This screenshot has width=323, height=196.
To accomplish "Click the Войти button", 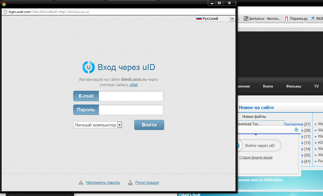I will click(149, 125).
